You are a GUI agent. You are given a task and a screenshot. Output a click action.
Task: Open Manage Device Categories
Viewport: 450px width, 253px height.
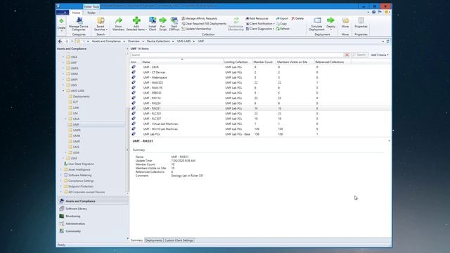[x=79, y=24]
